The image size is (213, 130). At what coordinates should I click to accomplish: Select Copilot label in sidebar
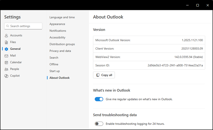(x=15, y=76)
